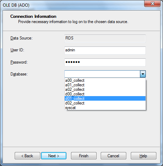Select d02_collect from the list
The width and height of the screenshot is (163, 166).
click(x=105, y=103)
